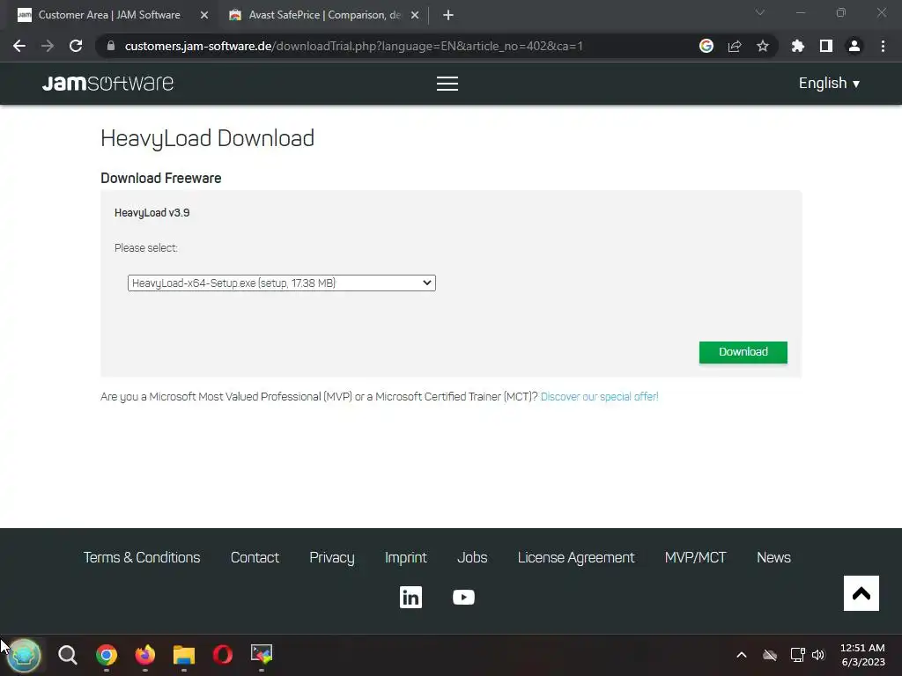Open Terms & Conditions footer link
Viewport: 902px width, 676px height.
tap(142, 557)
